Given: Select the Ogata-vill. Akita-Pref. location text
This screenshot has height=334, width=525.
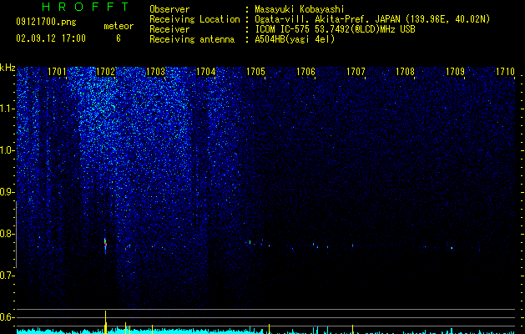Looking at the screenshot, I should point(372,19).
